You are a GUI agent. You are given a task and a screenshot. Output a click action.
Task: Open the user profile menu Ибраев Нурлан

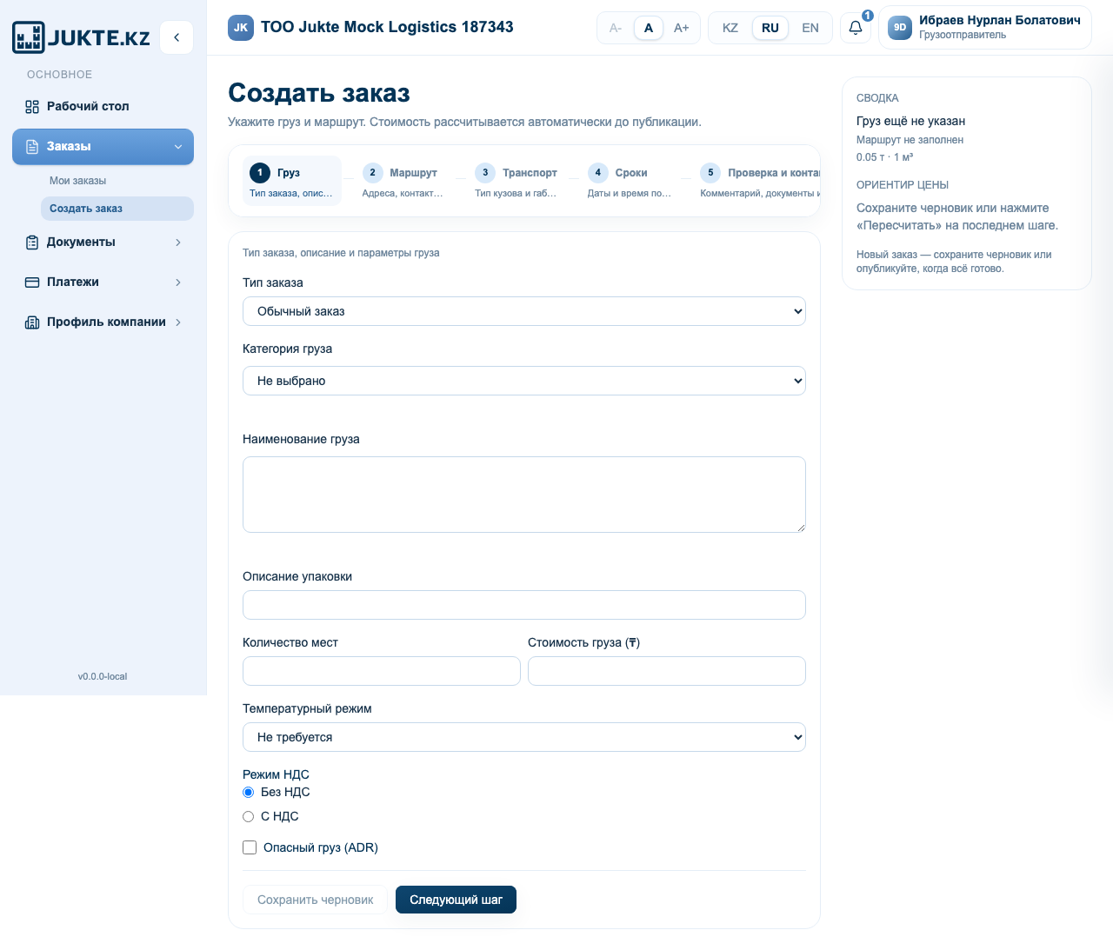985,28
